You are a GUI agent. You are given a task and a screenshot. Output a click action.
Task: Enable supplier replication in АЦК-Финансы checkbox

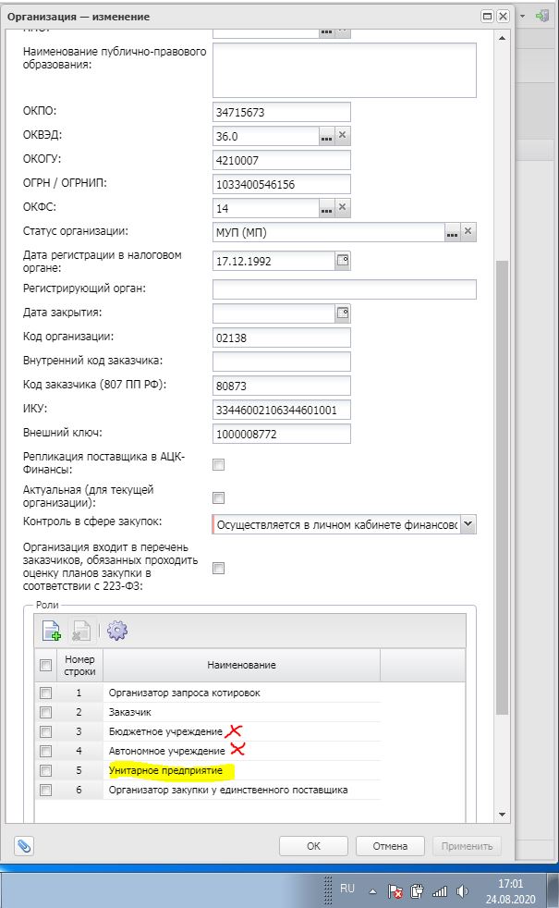point(219,464)
